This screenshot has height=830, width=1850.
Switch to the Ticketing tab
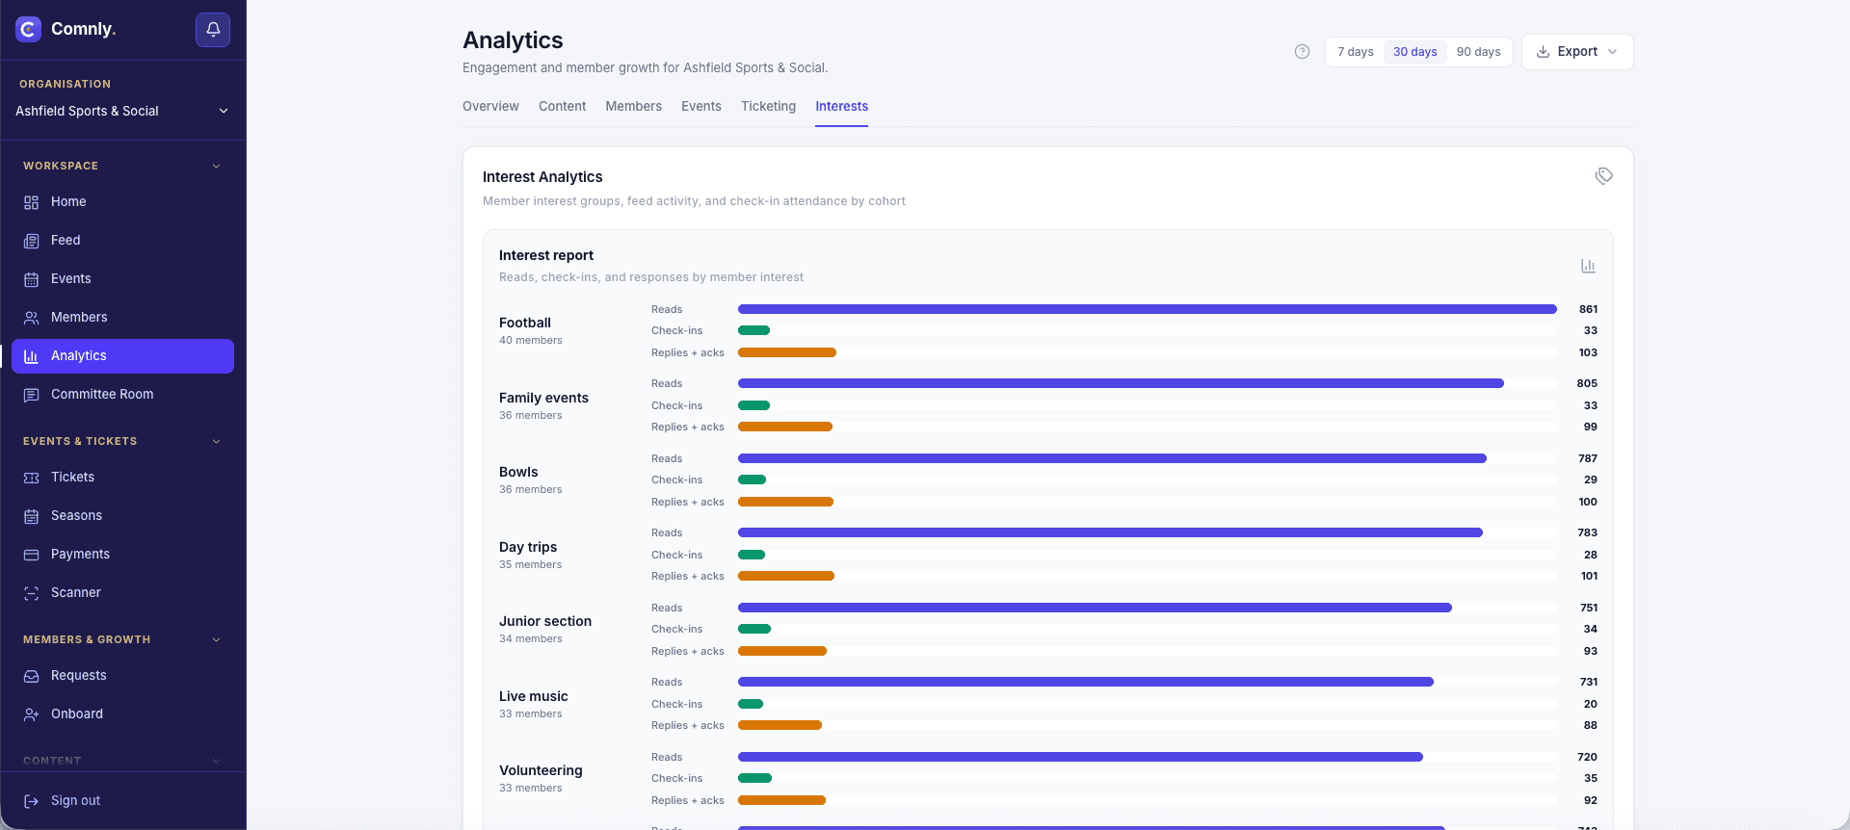point(768,106)
